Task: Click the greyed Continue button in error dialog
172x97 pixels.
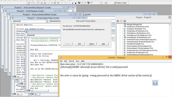Action: tap(68, 44)
